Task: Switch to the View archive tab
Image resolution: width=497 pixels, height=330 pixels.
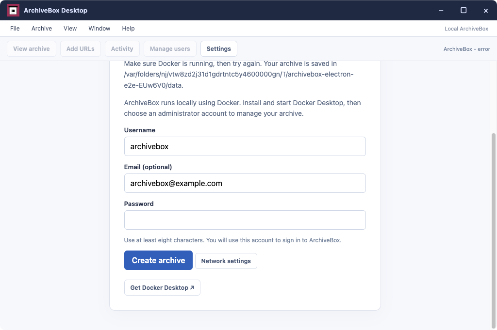Action: point(32,49)
